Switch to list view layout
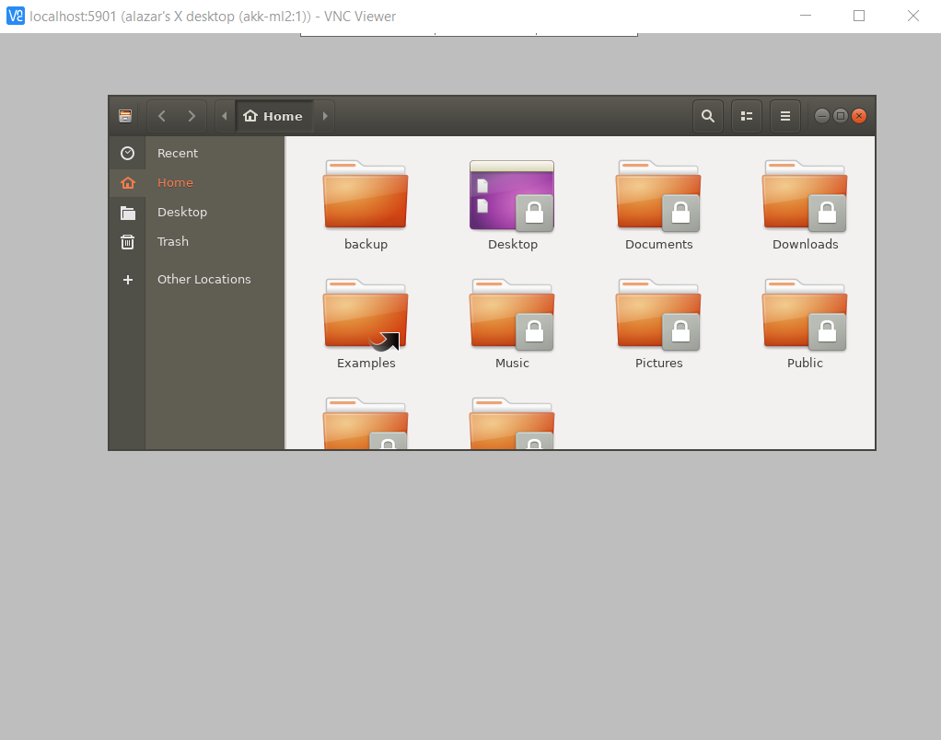 tap(747, 116)
